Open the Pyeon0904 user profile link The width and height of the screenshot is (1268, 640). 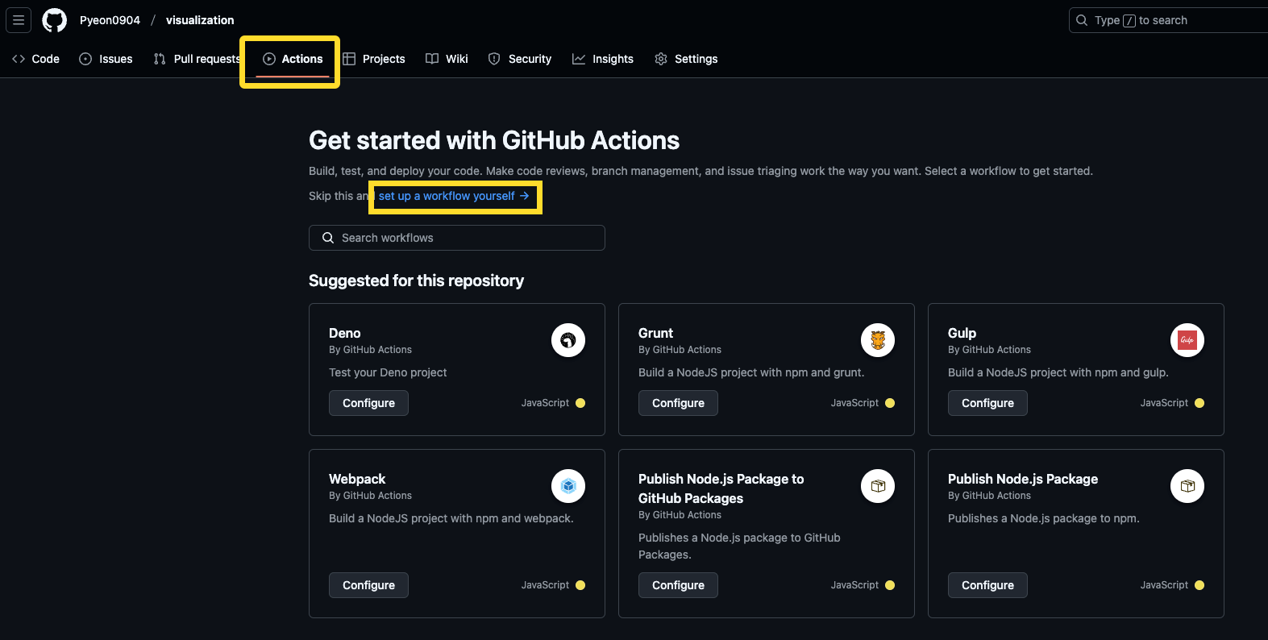[110, 20]
